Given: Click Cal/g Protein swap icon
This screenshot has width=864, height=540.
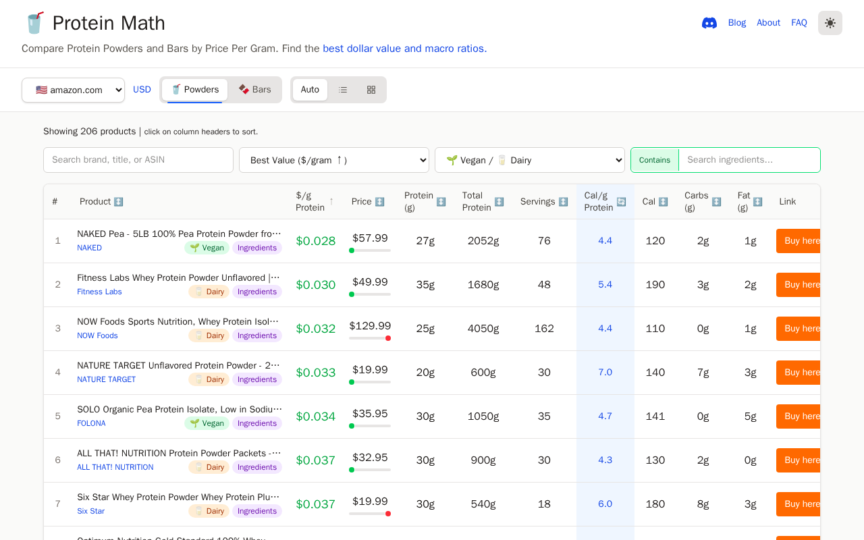Looking at the screenshot, I should pos(621,202).
